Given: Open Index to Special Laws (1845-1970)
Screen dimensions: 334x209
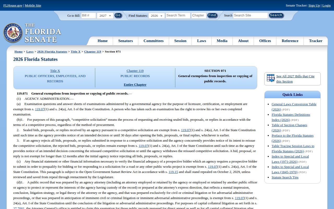Looking at the screenshot, I should click(x=290, y=169).
